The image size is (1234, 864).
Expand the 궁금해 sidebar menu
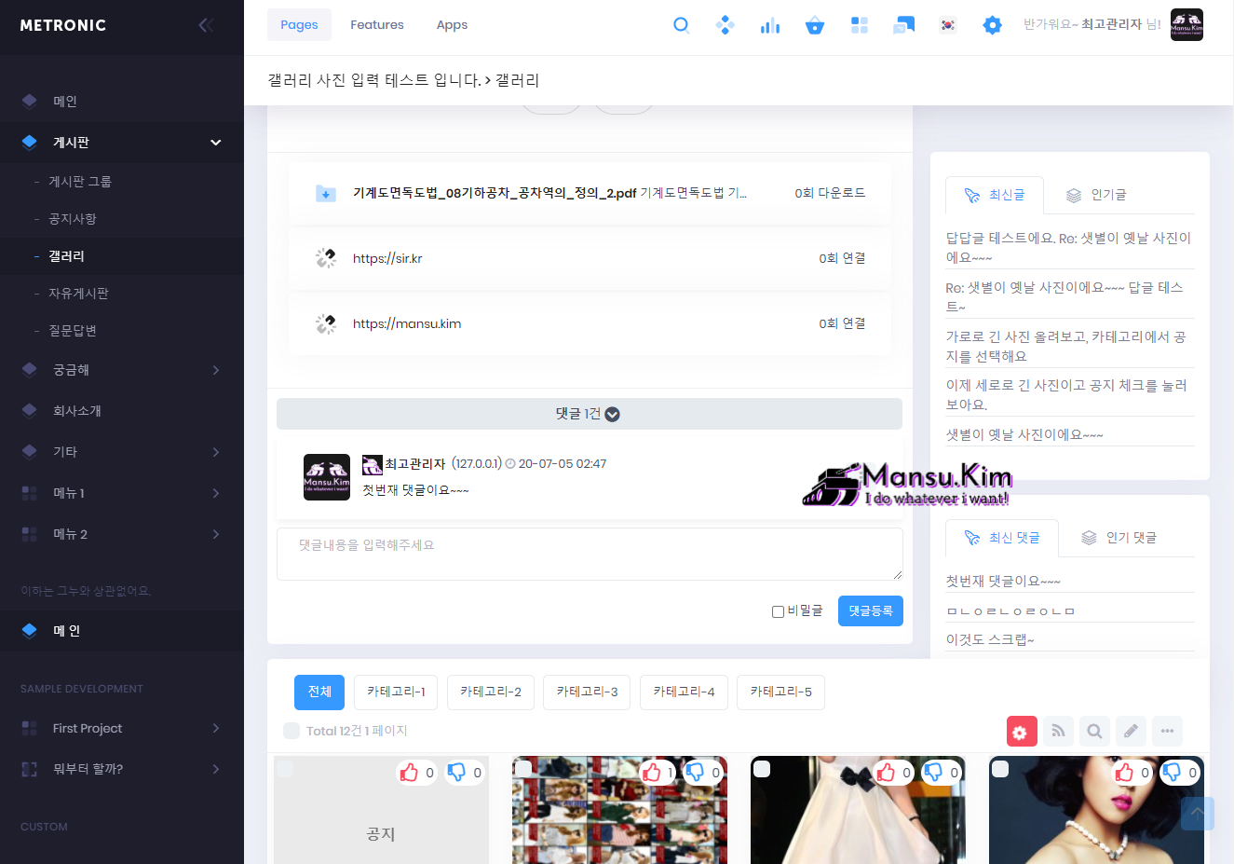click(x=122, y=370)
